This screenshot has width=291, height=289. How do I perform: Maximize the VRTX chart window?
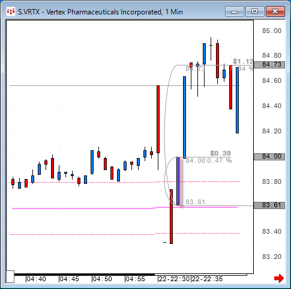pyautogui.click(x=255, y=11)
